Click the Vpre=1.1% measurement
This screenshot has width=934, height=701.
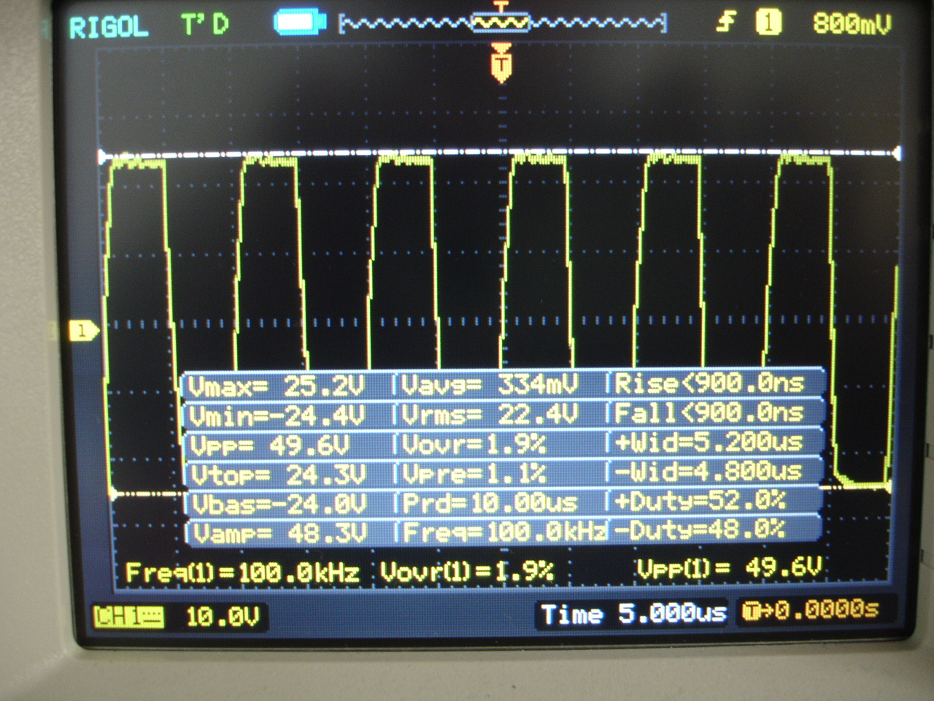point(474,474)
